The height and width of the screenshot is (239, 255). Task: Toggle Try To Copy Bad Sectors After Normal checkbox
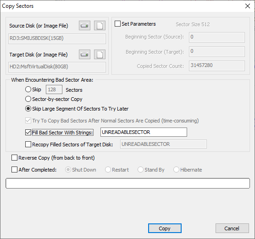tap(28, 121)
